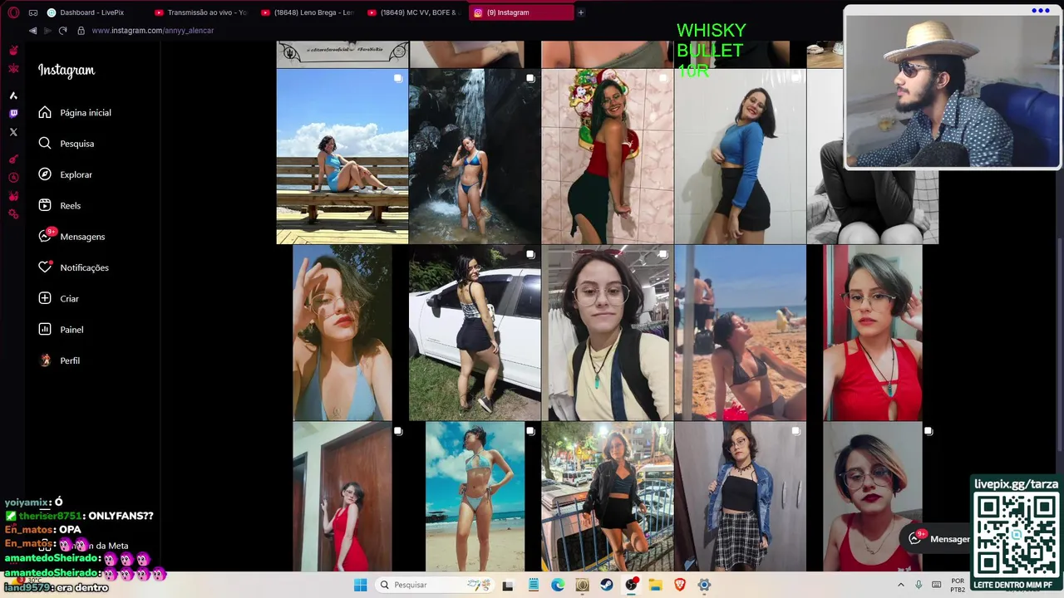
Task: Click the Instagram home house icon
Action: [45, 112]
